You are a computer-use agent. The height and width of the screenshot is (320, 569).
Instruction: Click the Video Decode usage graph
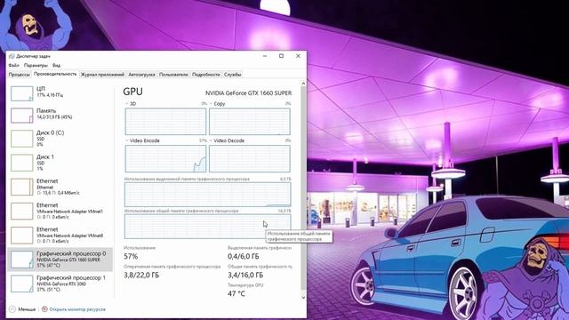pyautogui.click(x=250, y=159)
